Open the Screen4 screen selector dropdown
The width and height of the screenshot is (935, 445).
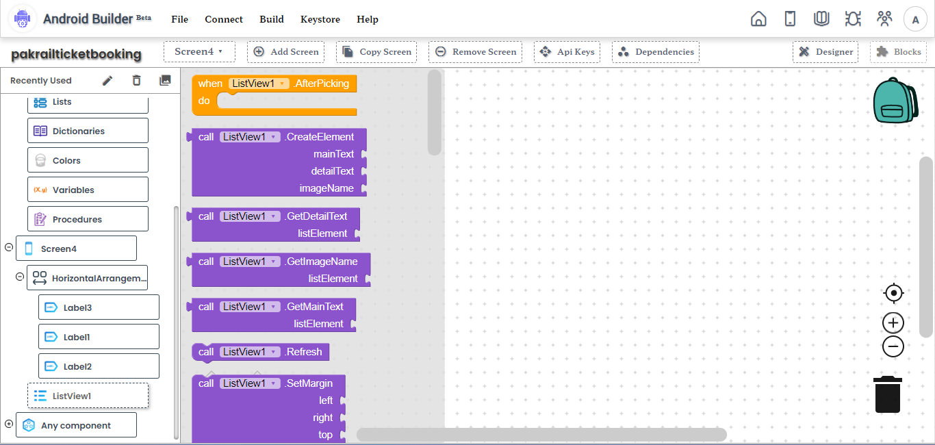tap(199, 51)
